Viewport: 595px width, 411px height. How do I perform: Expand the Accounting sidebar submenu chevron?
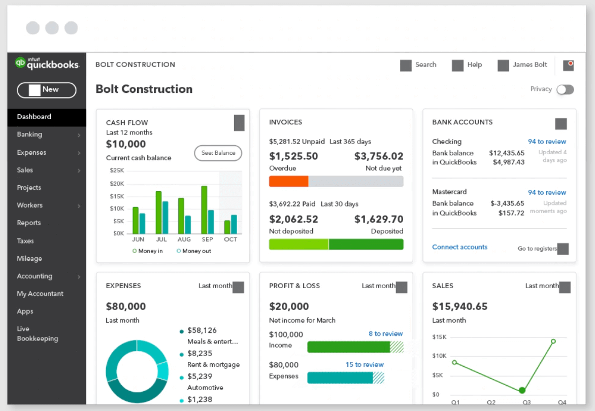[x=79, y=277]
